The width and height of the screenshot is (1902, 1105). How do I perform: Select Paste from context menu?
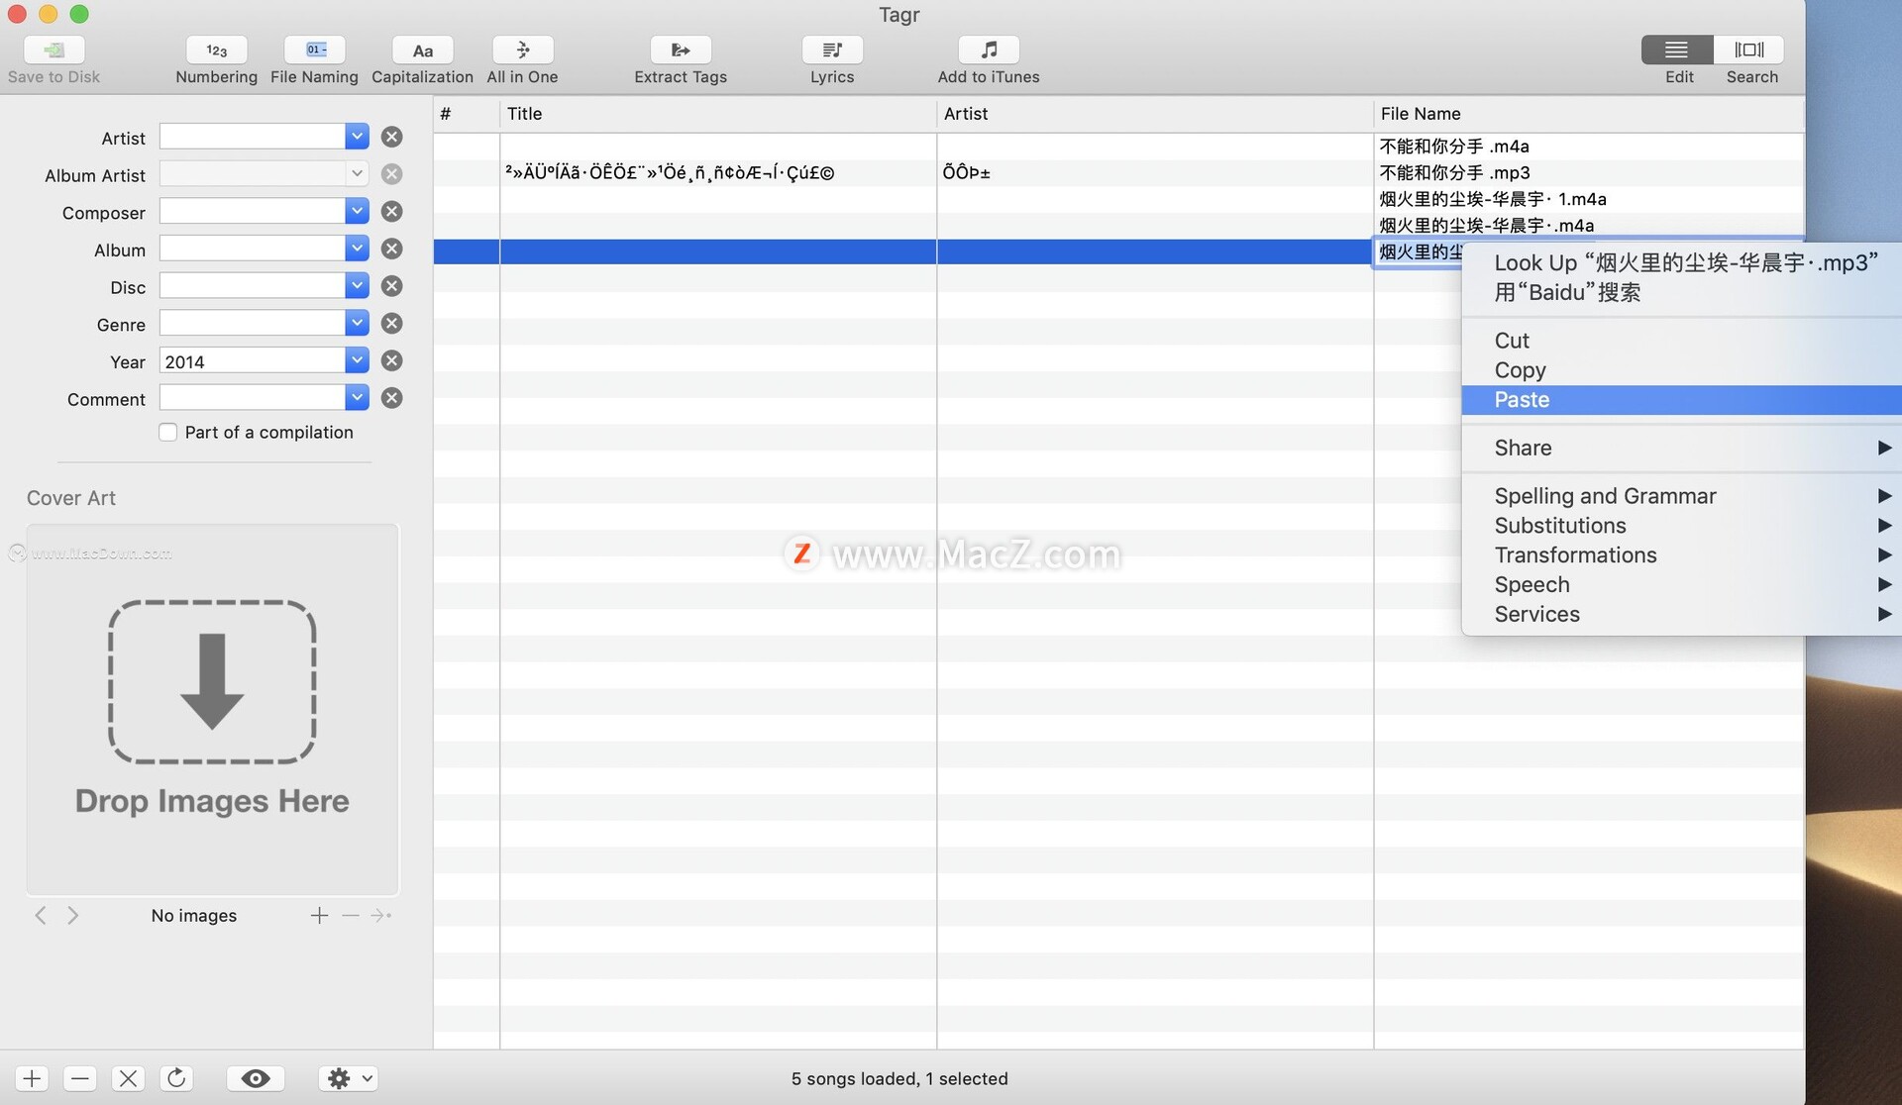[x=1522, y=399]
